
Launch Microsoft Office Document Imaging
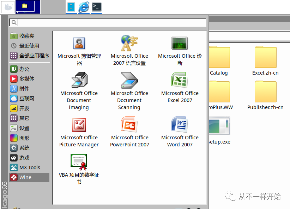(79, 91)
